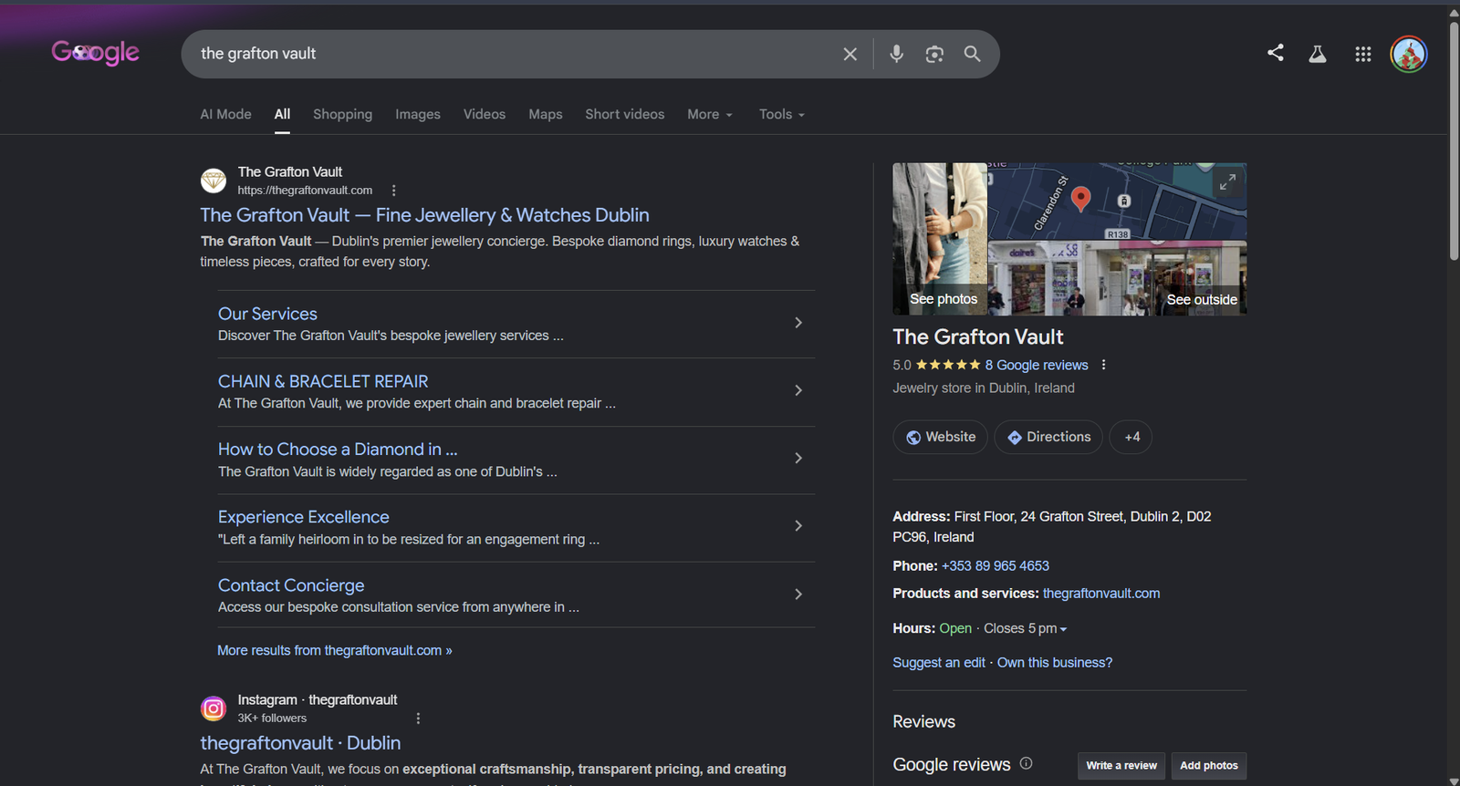Click chevron arrow in Chain & Bracelet Repair row
This screenshot has width=1460, height=786.
click(x=798, y=390)
